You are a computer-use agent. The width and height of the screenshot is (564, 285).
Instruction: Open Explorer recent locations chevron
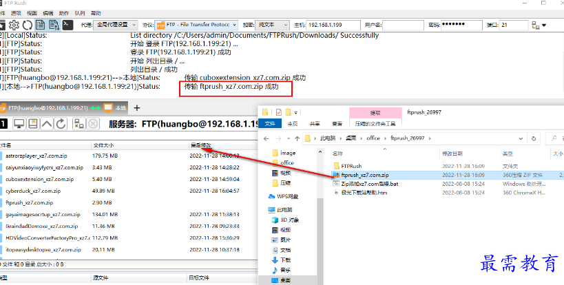[x=289, y=139]
